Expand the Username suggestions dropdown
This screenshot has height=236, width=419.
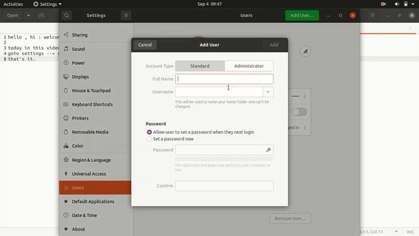coord(268,92)
